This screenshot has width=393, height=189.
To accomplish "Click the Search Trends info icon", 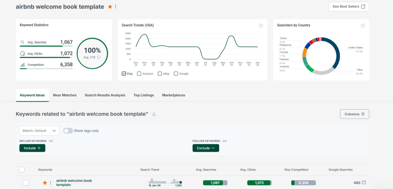I will point(261,25).
